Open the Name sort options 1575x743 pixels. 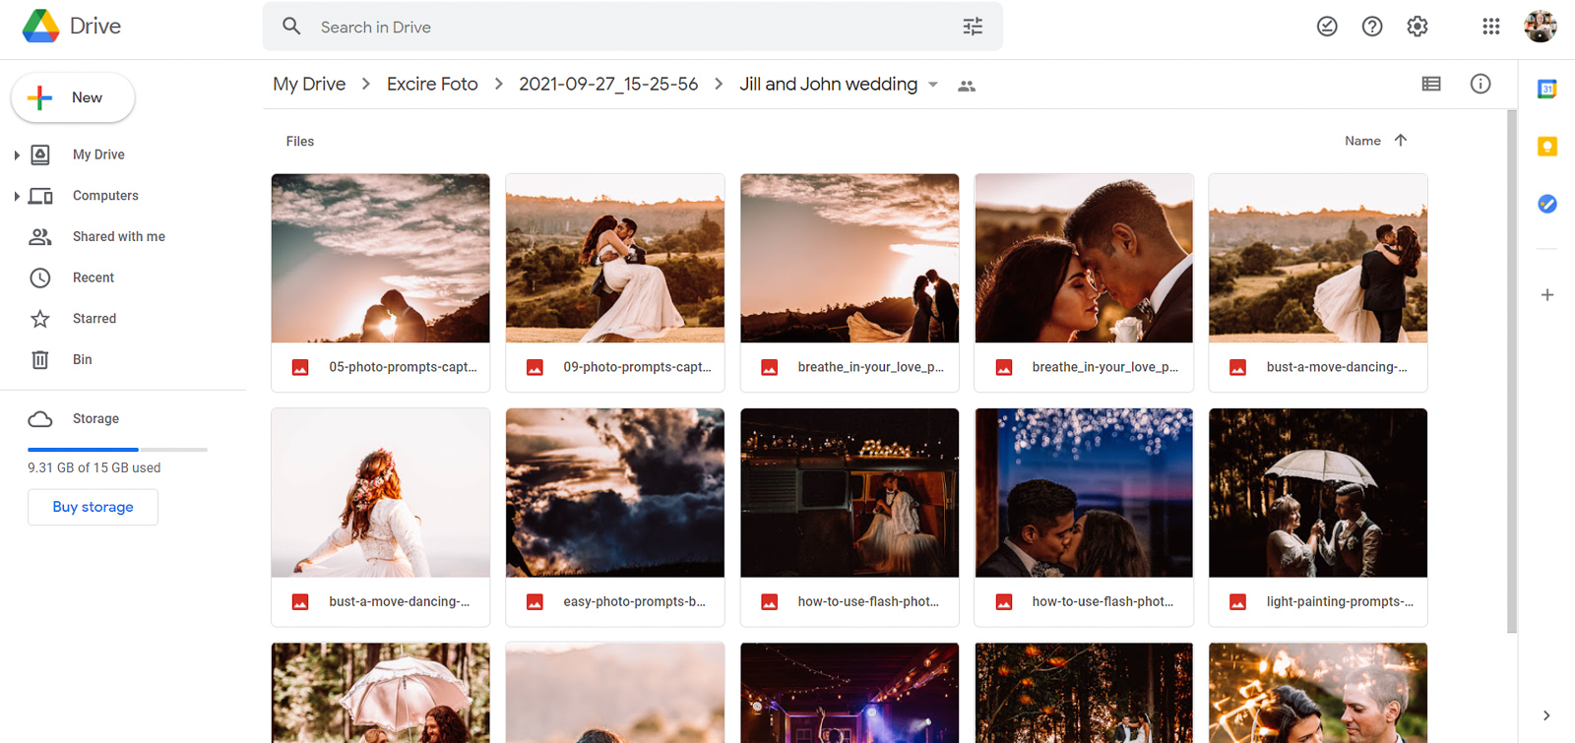[1362, 141]
